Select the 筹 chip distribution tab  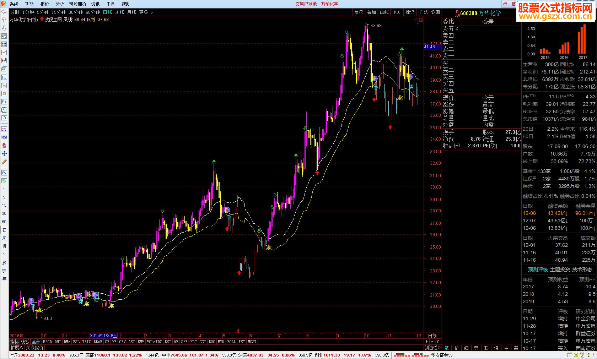tap(516, 348)
